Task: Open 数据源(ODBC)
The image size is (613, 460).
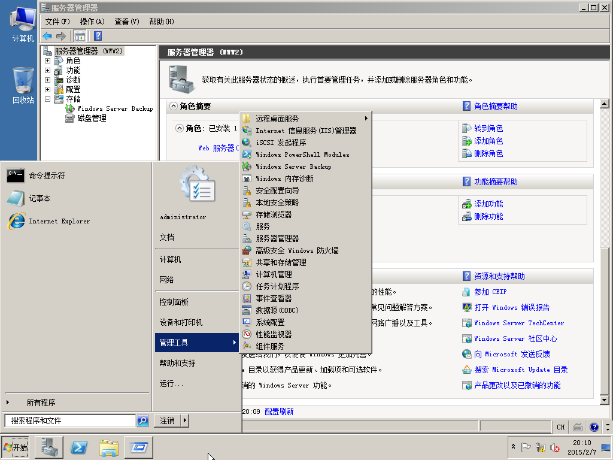Action: [x=305, y=310]
